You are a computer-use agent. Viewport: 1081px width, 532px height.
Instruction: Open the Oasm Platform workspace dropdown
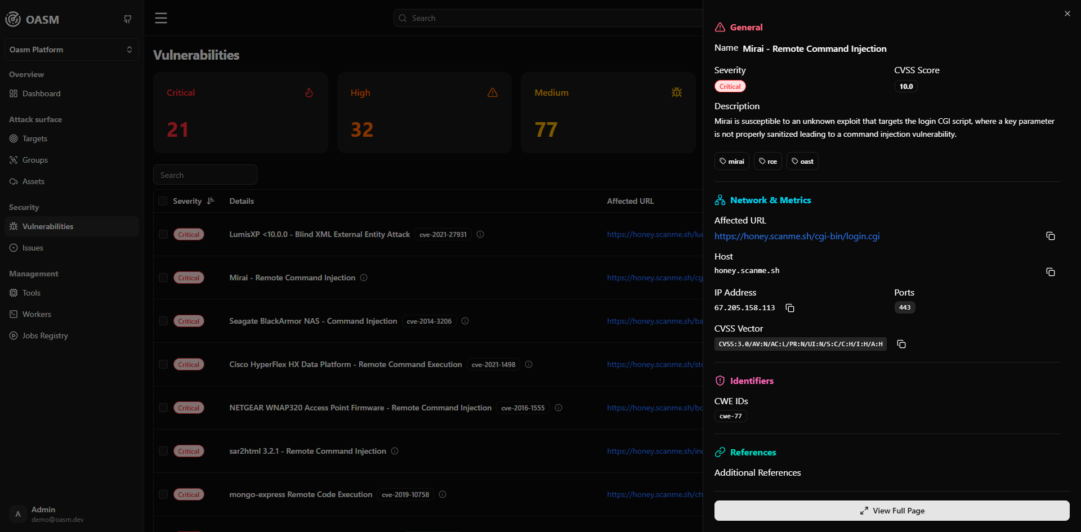72,50
